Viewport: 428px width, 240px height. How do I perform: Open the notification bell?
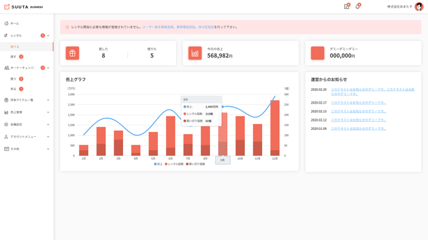click(x=357, y=7)
